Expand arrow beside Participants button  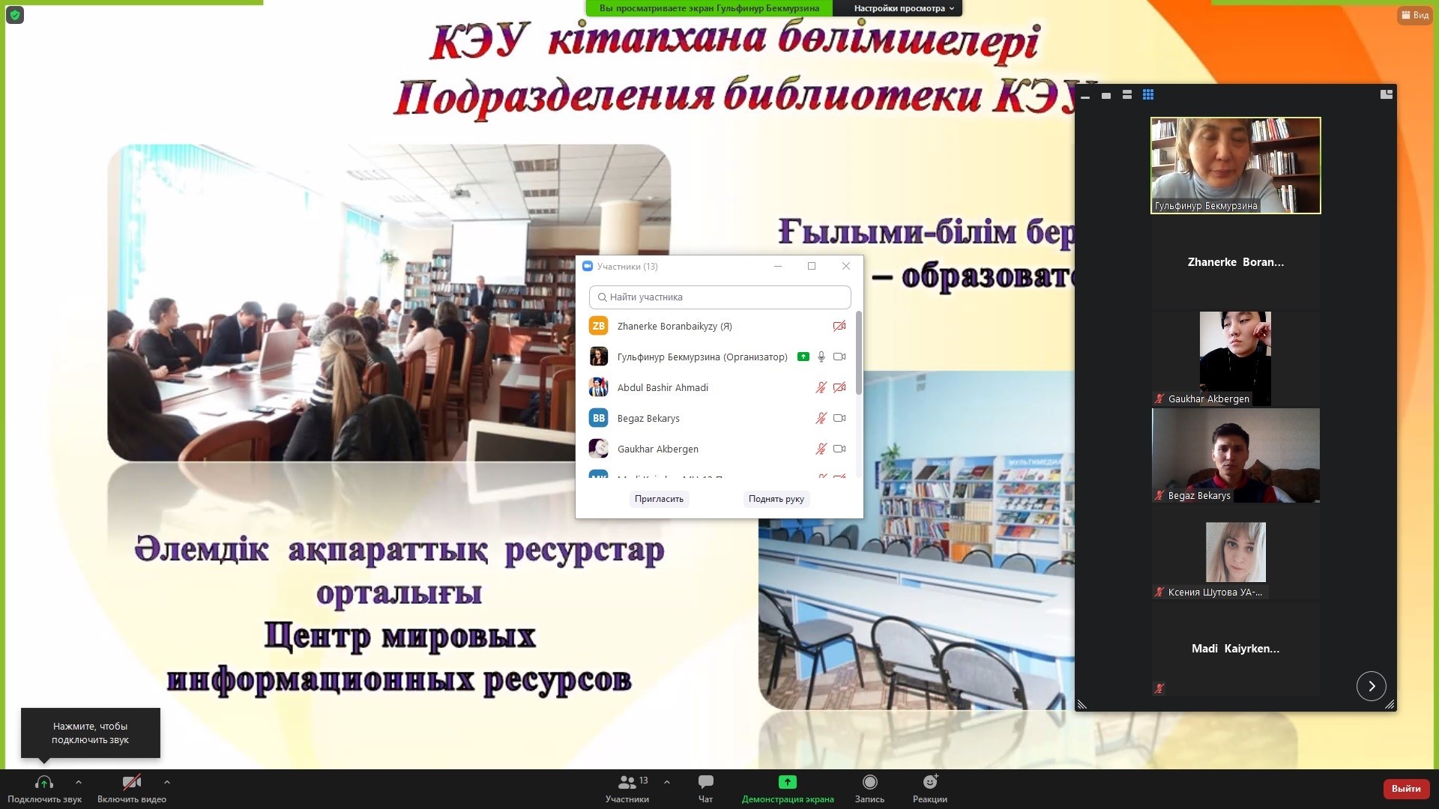pos(667,782)
